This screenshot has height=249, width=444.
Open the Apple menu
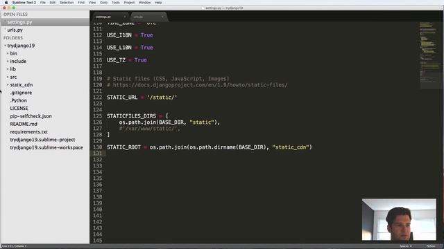pos(6,3)
